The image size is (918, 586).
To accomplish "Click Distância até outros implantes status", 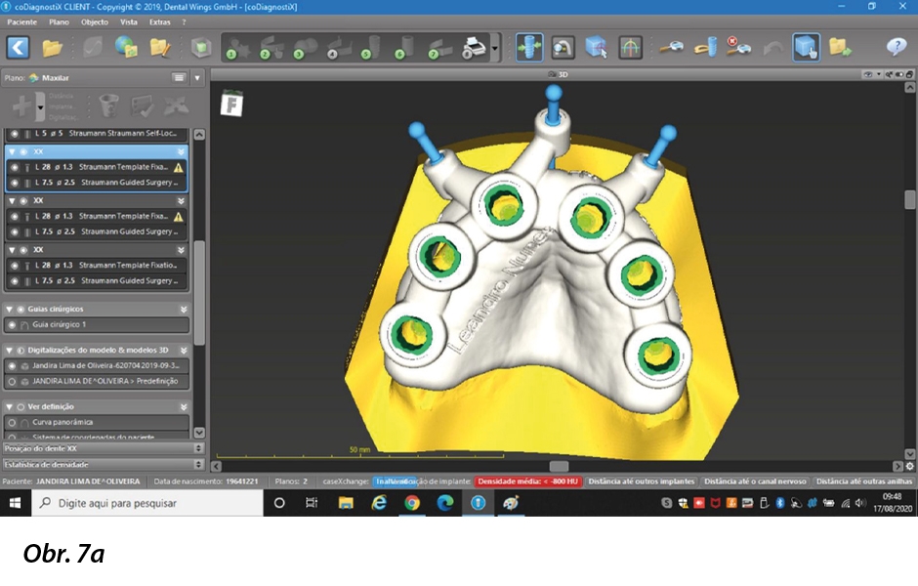I will (x=641, y=481).
